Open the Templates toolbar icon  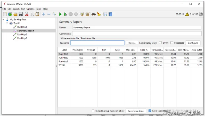click(10, 14)
